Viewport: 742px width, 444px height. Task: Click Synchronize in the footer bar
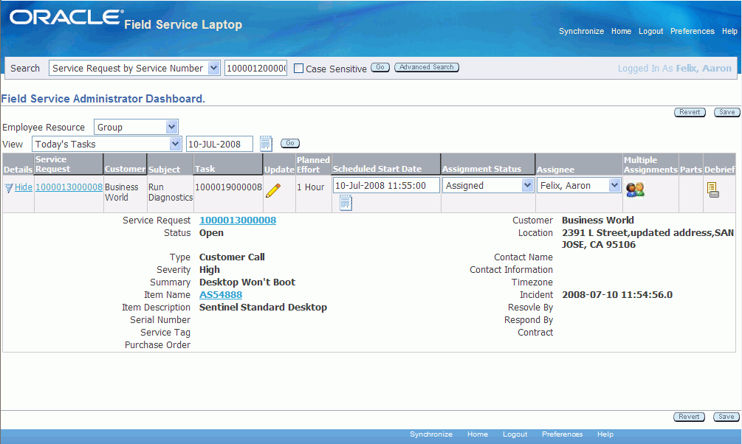[x=431, y=434]
